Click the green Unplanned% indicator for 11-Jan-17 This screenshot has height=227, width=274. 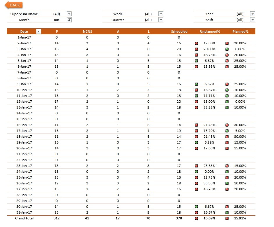pyautogui.click(x=197, y=96)
